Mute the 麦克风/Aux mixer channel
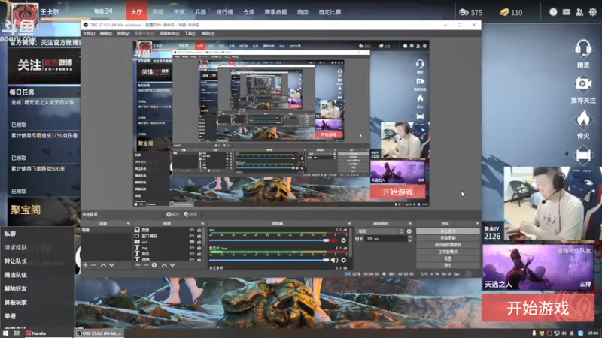The image size is (602, 338). [334, 260]
